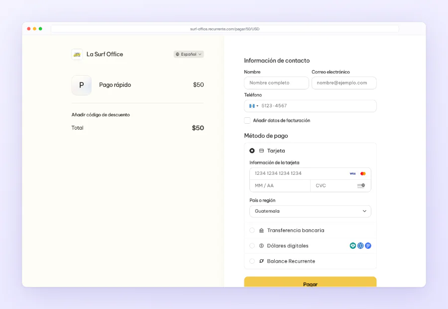Click the red window close button
The height and width of the screenshot is (309, 448).
coord(28,29)
